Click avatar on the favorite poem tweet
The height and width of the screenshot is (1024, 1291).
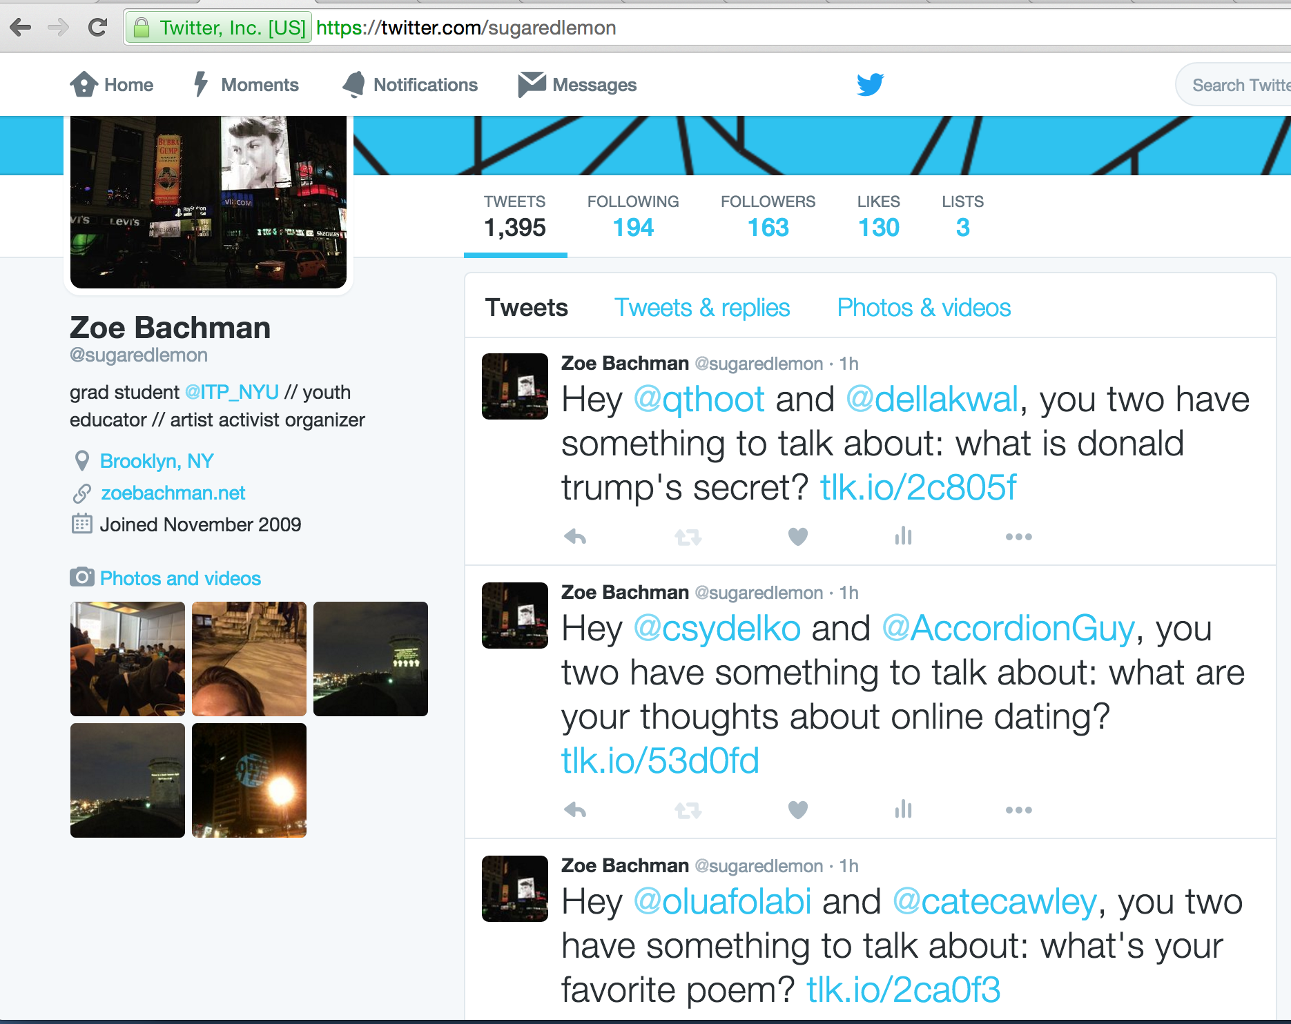pyautogui.click(x=515, y=889)
